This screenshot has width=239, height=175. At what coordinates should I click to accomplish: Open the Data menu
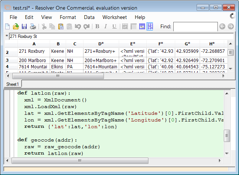(x=89, y=17)
